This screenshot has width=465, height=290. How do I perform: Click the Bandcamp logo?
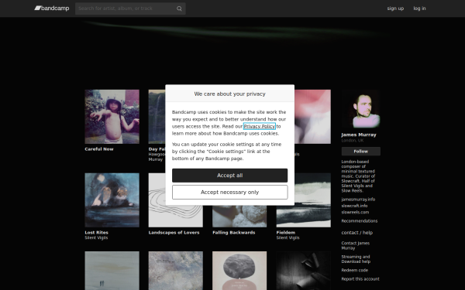[52, 9]
